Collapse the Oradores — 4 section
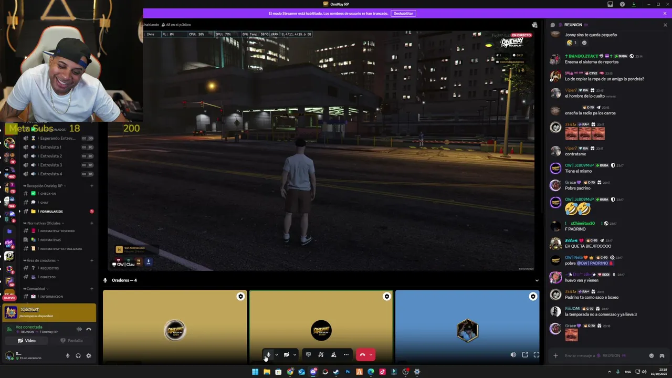Viewport: 672px width, 378px height. pyautogui.click(x=537, y=280)
